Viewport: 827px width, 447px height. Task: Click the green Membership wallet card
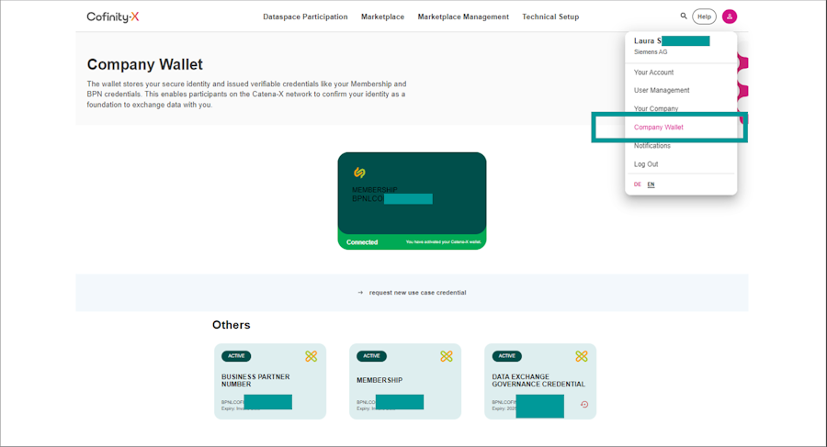[x=412, y=201]
